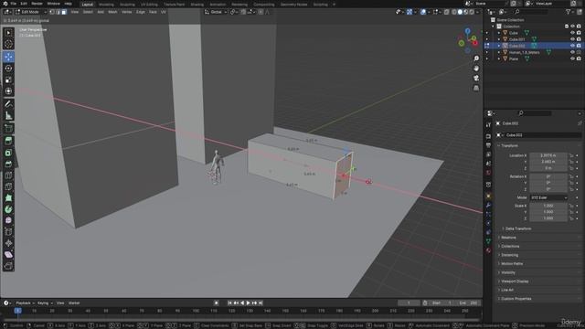The height and width of the screenshot is (329, 585).
Task: Toggle camera view icon in viewport
Action: [476, 78]
